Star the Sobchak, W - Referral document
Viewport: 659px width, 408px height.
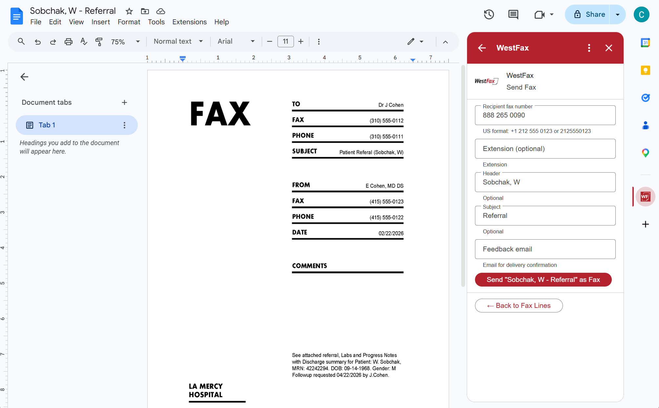click(129, 11)
